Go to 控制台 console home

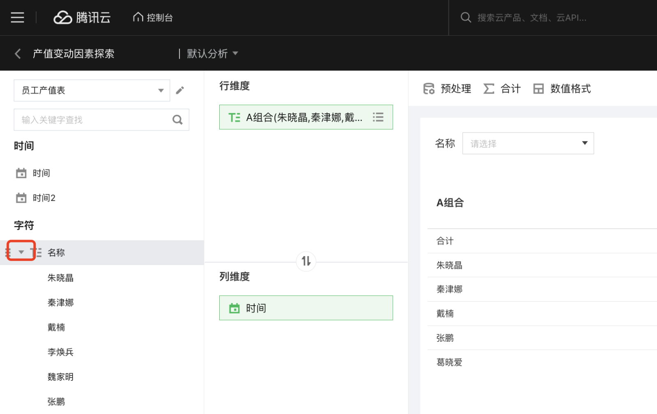[153, 18]
